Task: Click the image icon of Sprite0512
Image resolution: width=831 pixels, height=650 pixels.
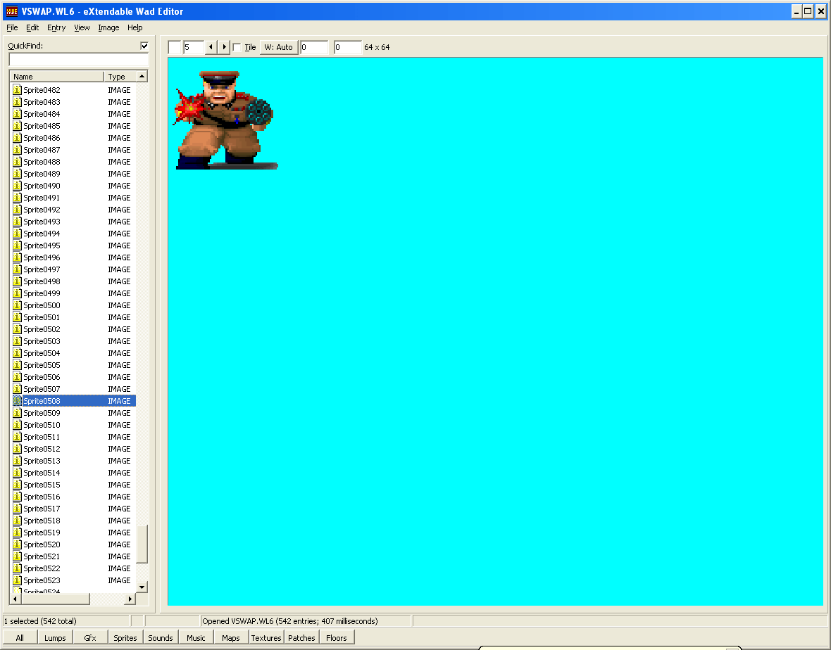Action: tap(17, 449)
